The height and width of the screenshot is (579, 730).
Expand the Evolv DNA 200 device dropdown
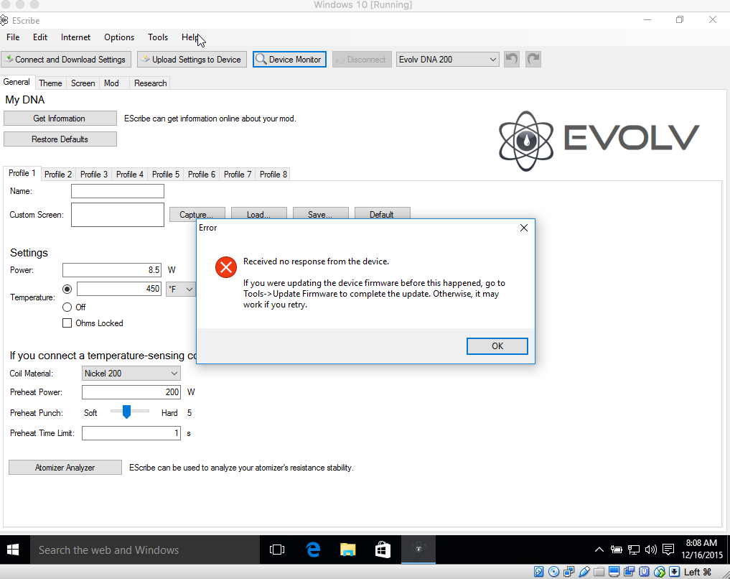click(x=447, y=59)
